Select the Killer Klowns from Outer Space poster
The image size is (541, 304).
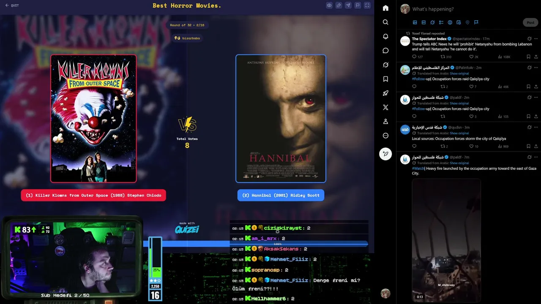(93, 118)
